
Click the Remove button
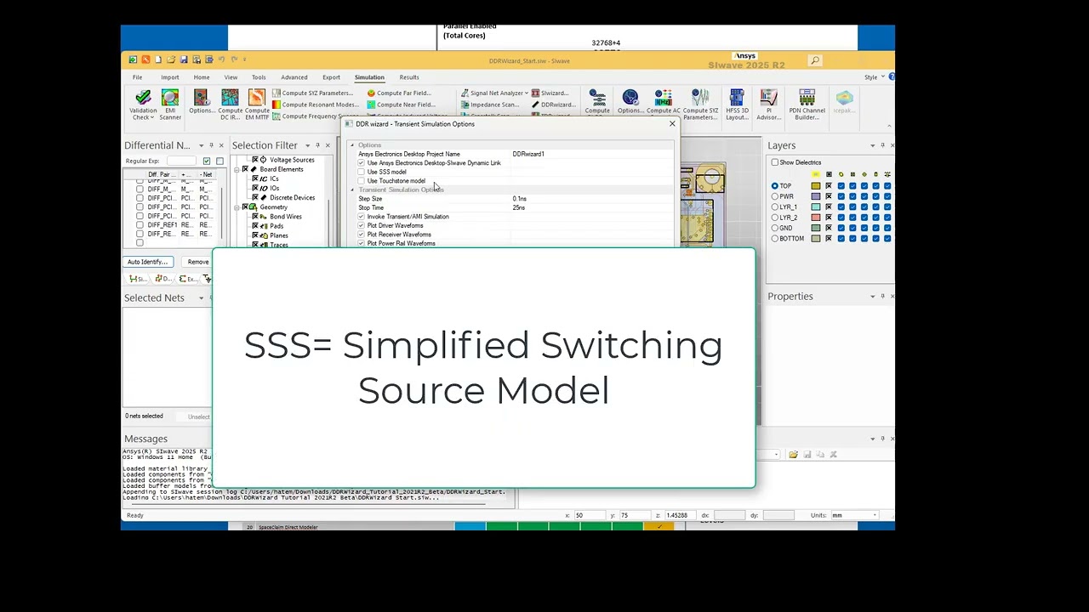[197, 262]
